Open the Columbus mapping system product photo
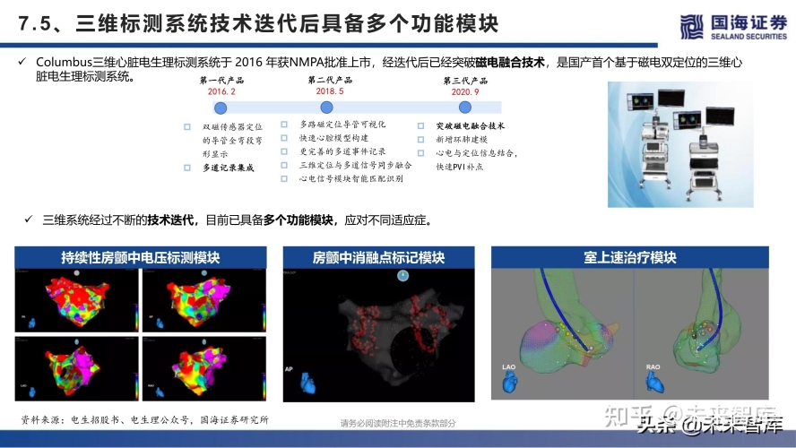 pos(680,144)
